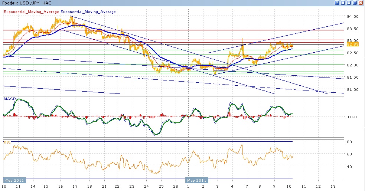The image size is (365, 191).
Task: Click the red Exponential_Moving_Average legend label
Action: click(x=31, y=12)
